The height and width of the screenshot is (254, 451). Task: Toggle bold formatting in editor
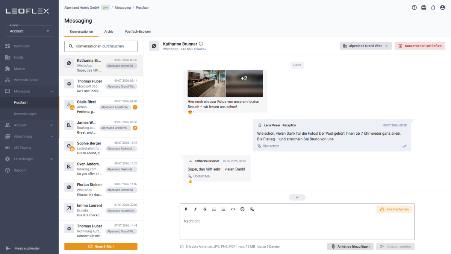point(186,209)
